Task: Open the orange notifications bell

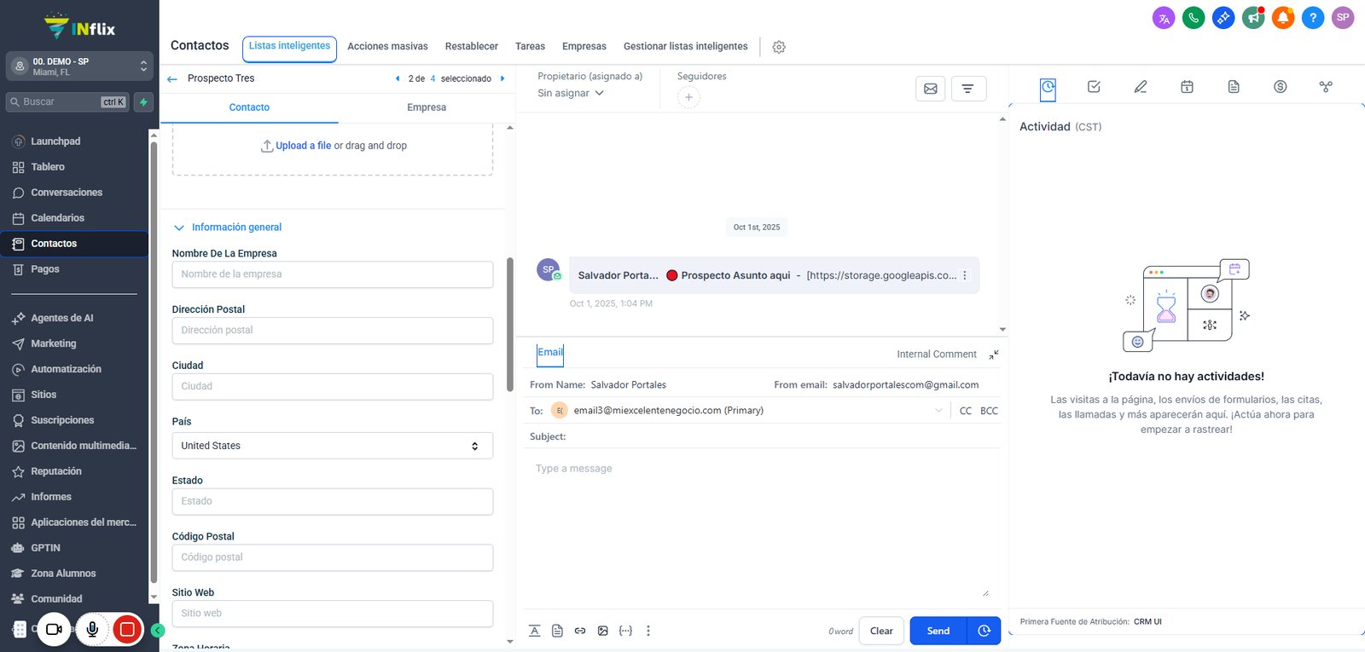Action: click(x=1283, y=18)
